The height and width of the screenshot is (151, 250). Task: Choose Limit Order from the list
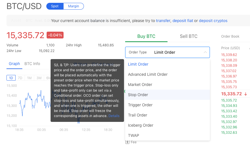pyautogui.click(x=138, y=64)
